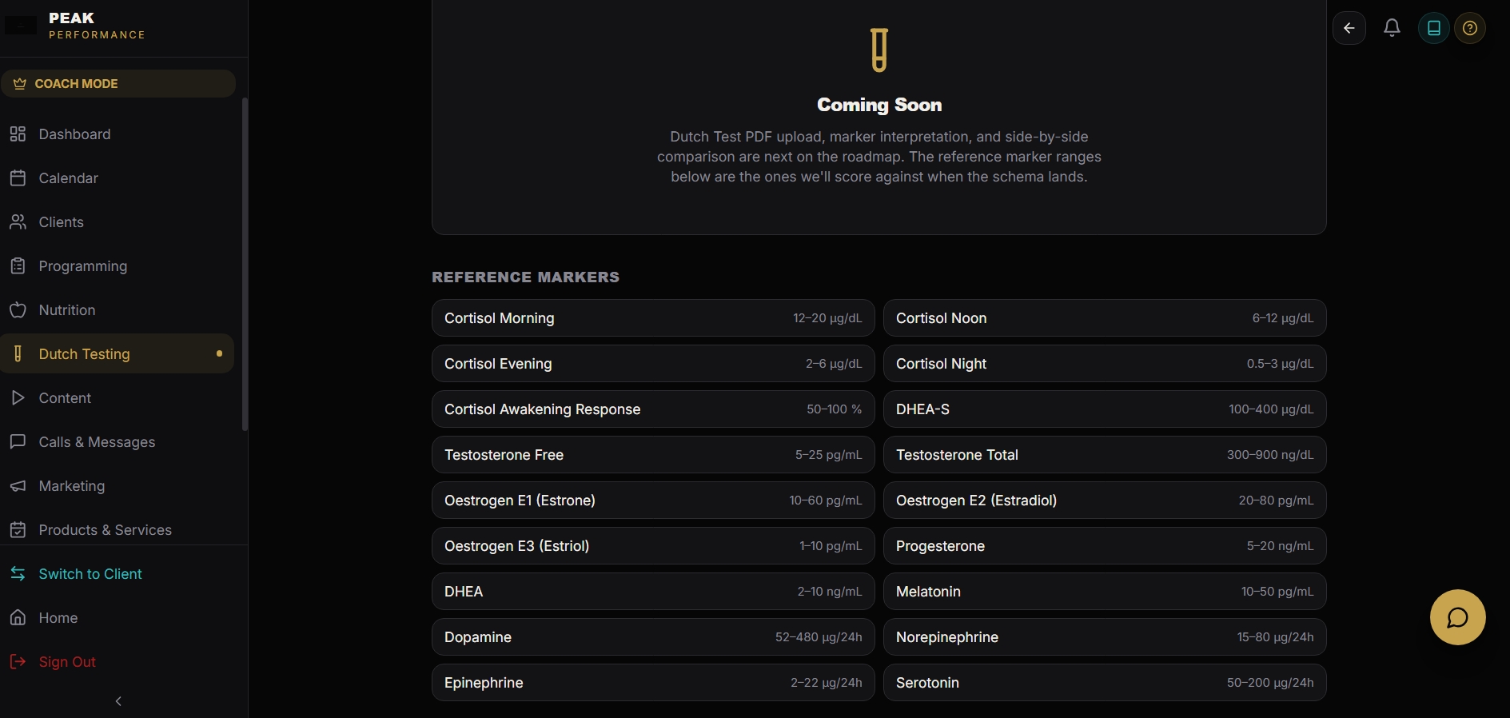The height and width of the screenshot is (718, 1510).
Task: Click the Programming clipboard icon
Action: (x=18, y=265)
